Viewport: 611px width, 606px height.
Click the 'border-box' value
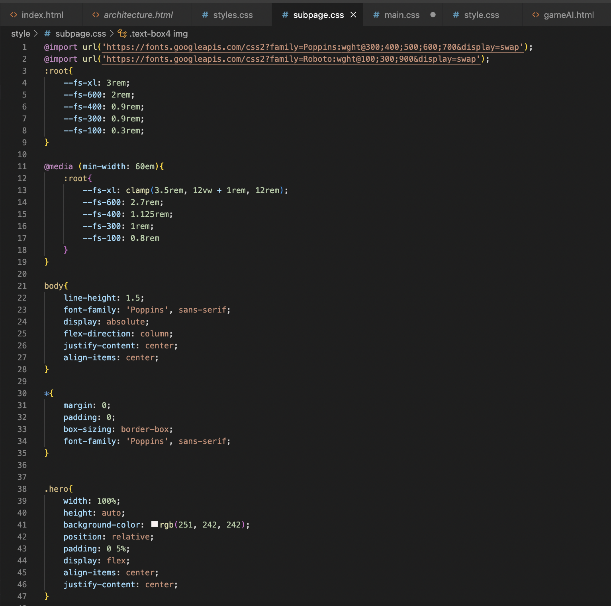coord(145,429)
